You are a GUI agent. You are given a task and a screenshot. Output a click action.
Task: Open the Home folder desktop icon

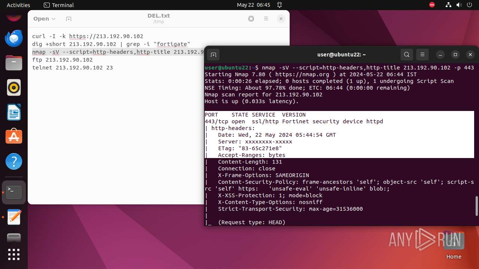pyautogui.click(x=454, y=245)
